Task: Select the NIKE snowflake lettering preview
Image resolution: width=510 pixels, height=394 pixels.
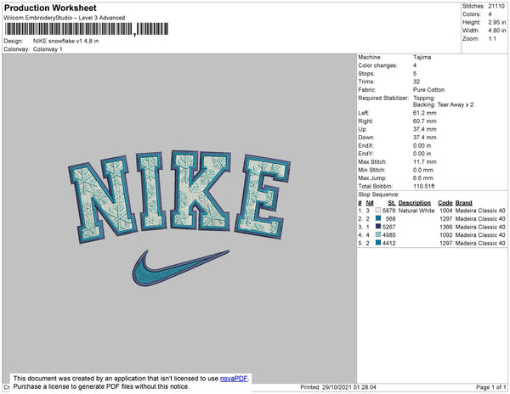Action: [x=179, y=196]
